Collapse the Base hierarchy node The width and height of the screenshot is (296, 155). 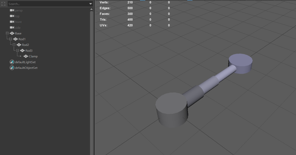7,33
